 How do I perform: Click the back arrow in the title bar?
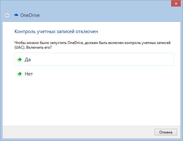point(7,15)
